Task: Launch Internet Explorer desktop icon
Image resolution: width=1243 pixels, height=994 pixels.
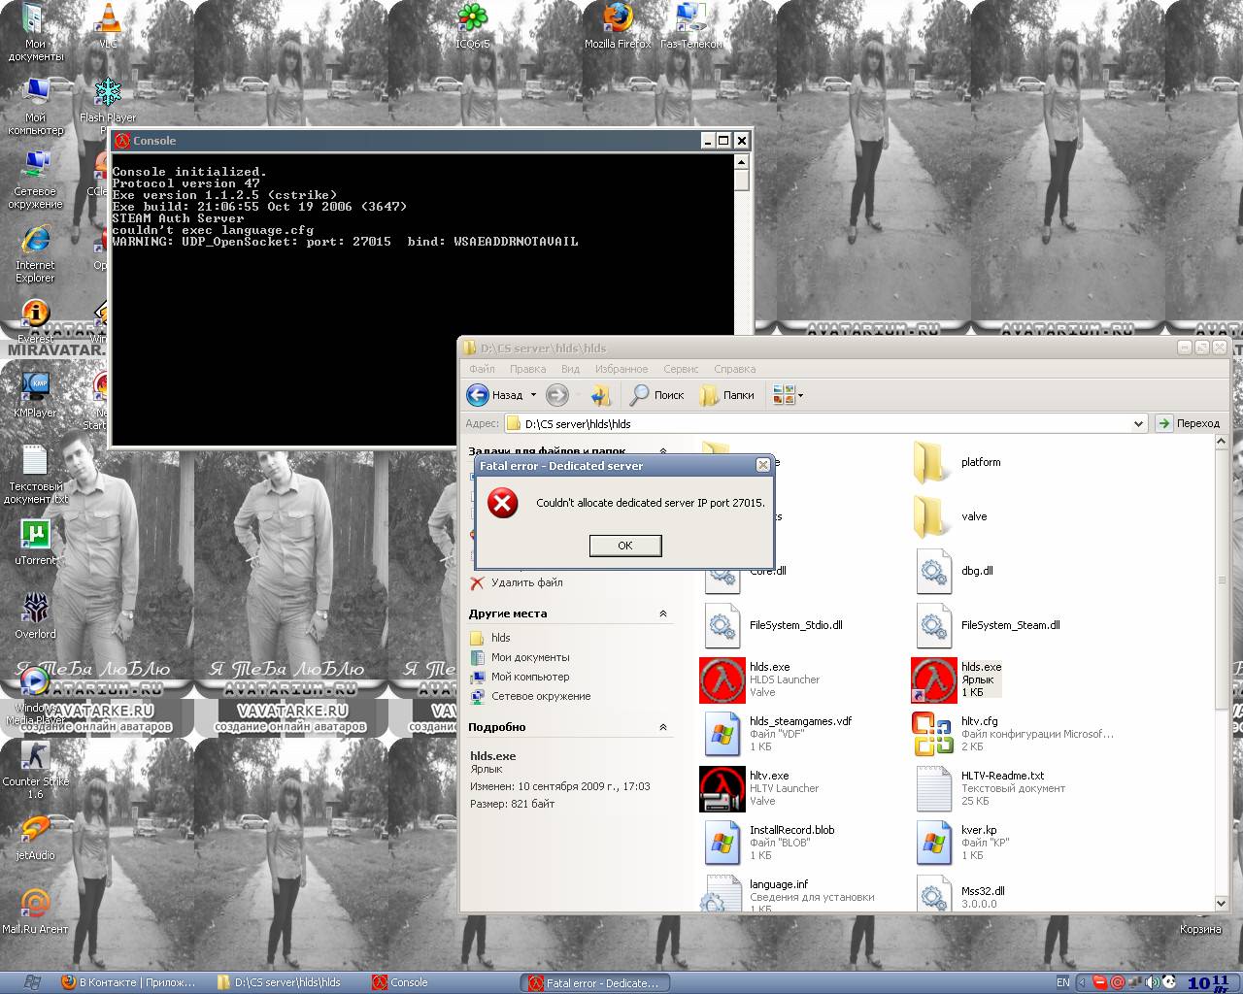Action: 36,253
